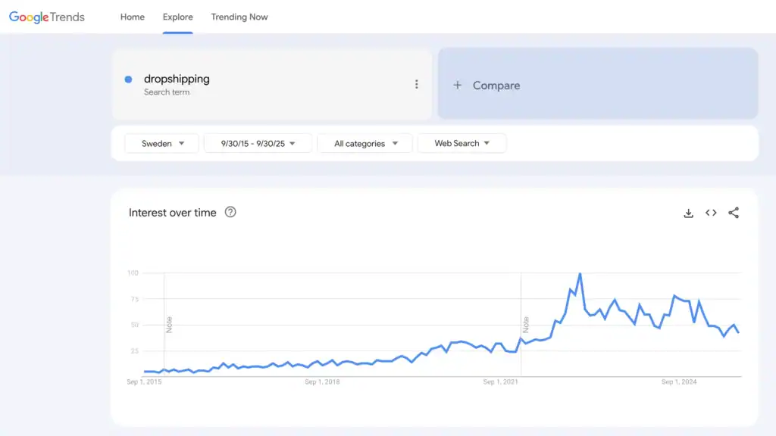Viewport: 776px width, 436px height.
Task: Click the Note marker near Sep 2021
Action: 525,325
